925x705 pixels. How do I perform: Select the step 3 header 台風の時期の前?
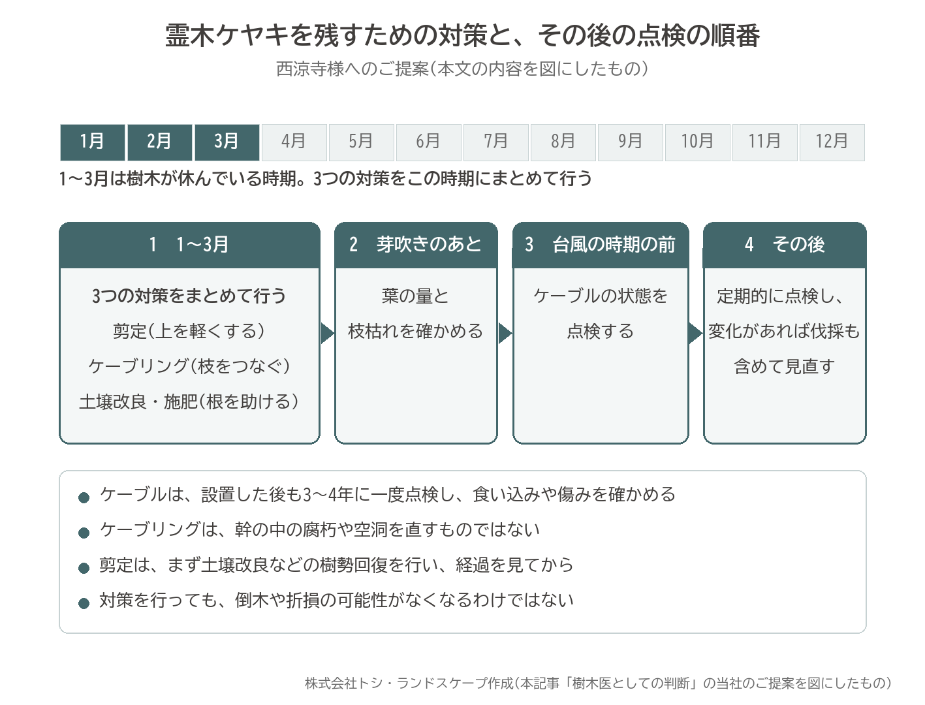601,245
